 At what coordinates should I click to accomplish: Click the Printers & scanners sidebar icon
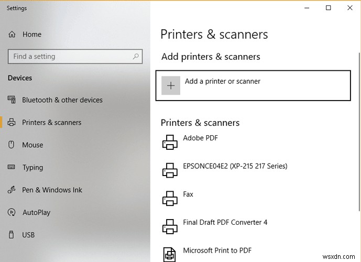click(x=12, y=122)
